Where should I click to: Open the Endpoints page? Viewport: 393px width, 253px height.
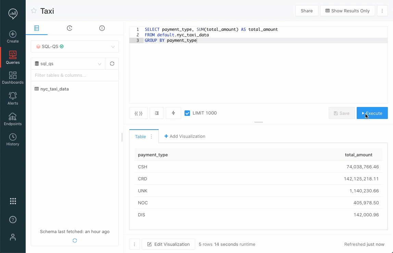coord(13,119)
